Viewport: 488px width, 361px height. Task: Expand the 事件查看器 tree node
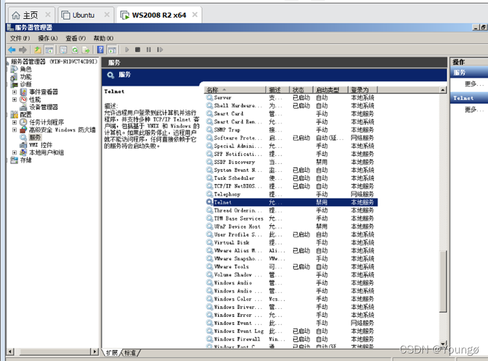[x=15, y=92]
